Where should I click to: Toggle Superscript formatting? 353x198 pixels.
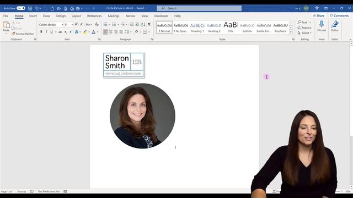click(71, 32)
